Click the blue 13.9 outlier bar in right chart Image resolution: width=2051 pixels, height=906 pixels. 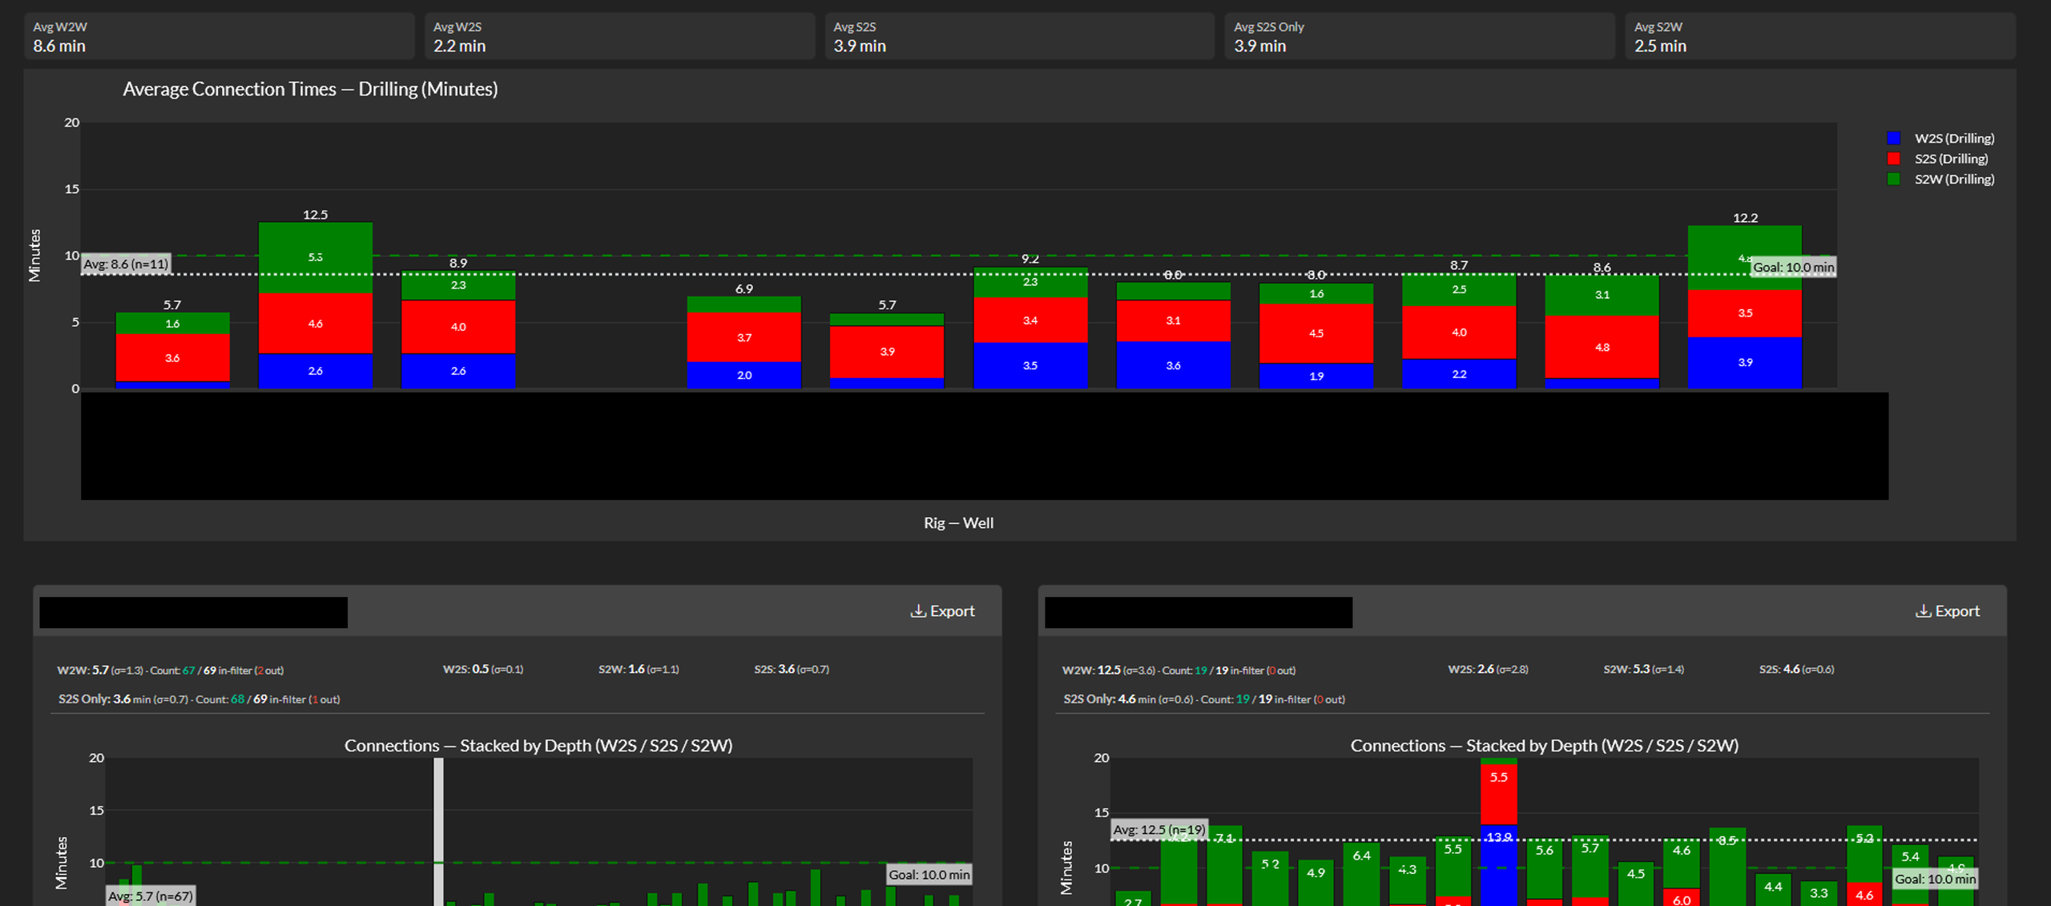[1499, 865]
